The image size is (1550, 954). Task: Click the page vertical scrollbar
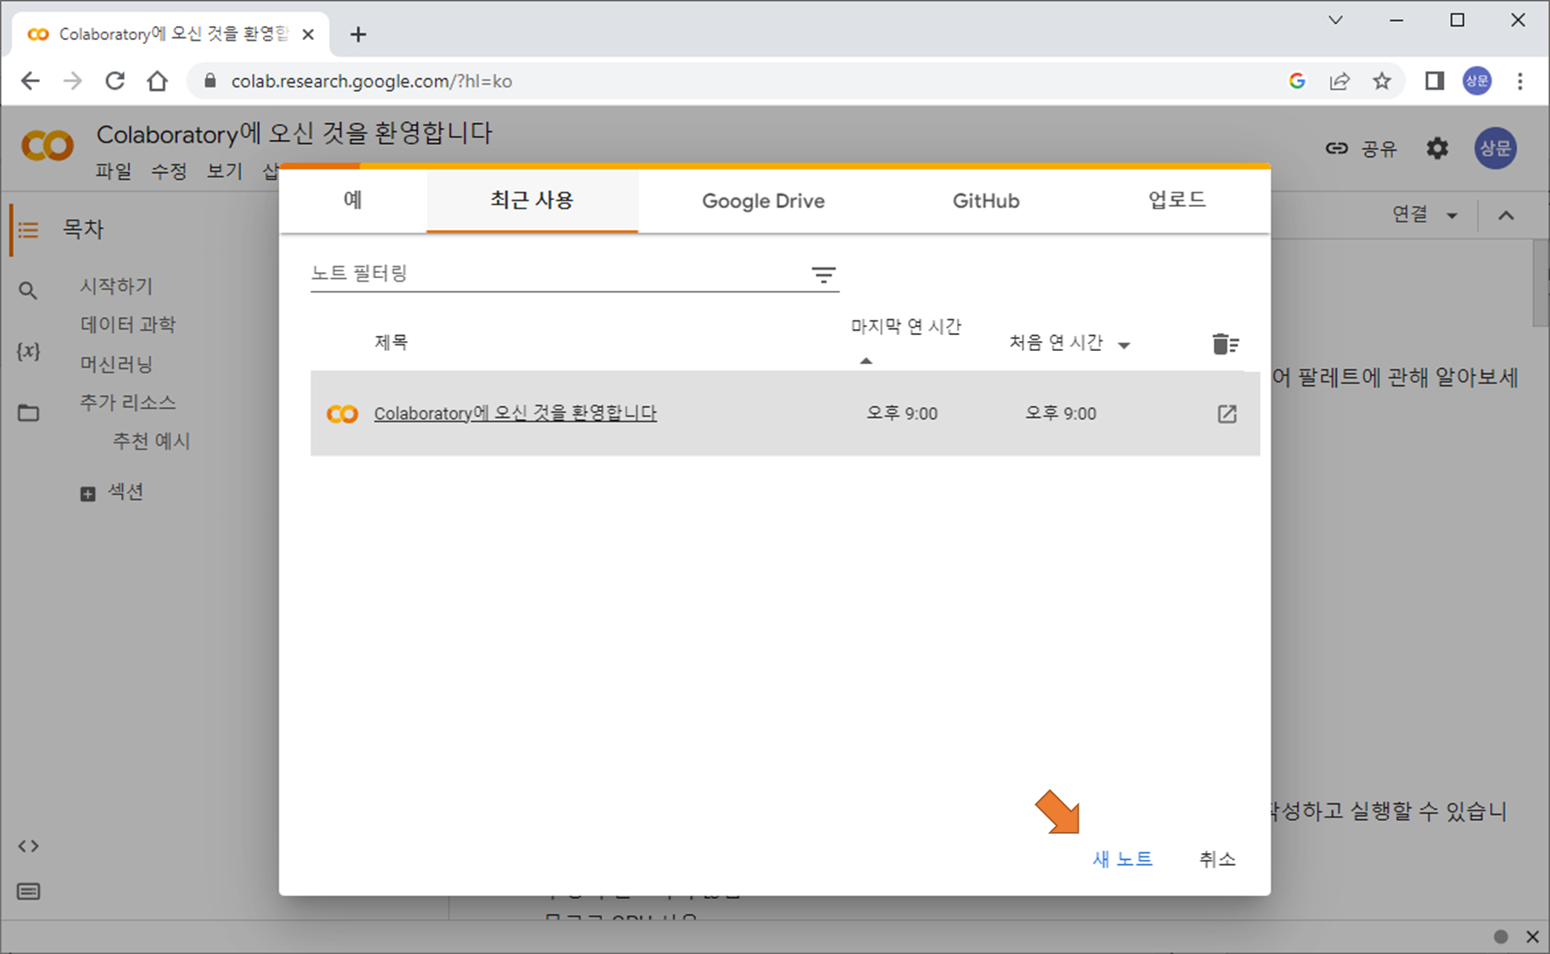point(1540,283)
